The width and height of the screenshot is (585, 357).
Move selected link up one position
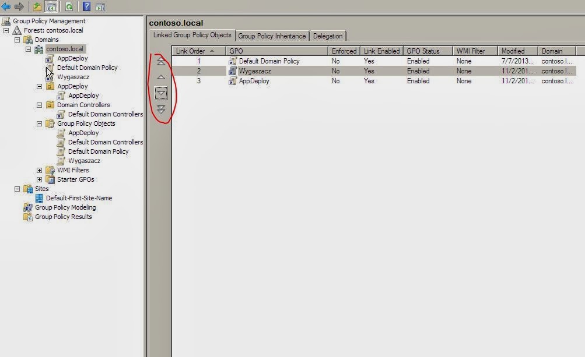[161, 77]
